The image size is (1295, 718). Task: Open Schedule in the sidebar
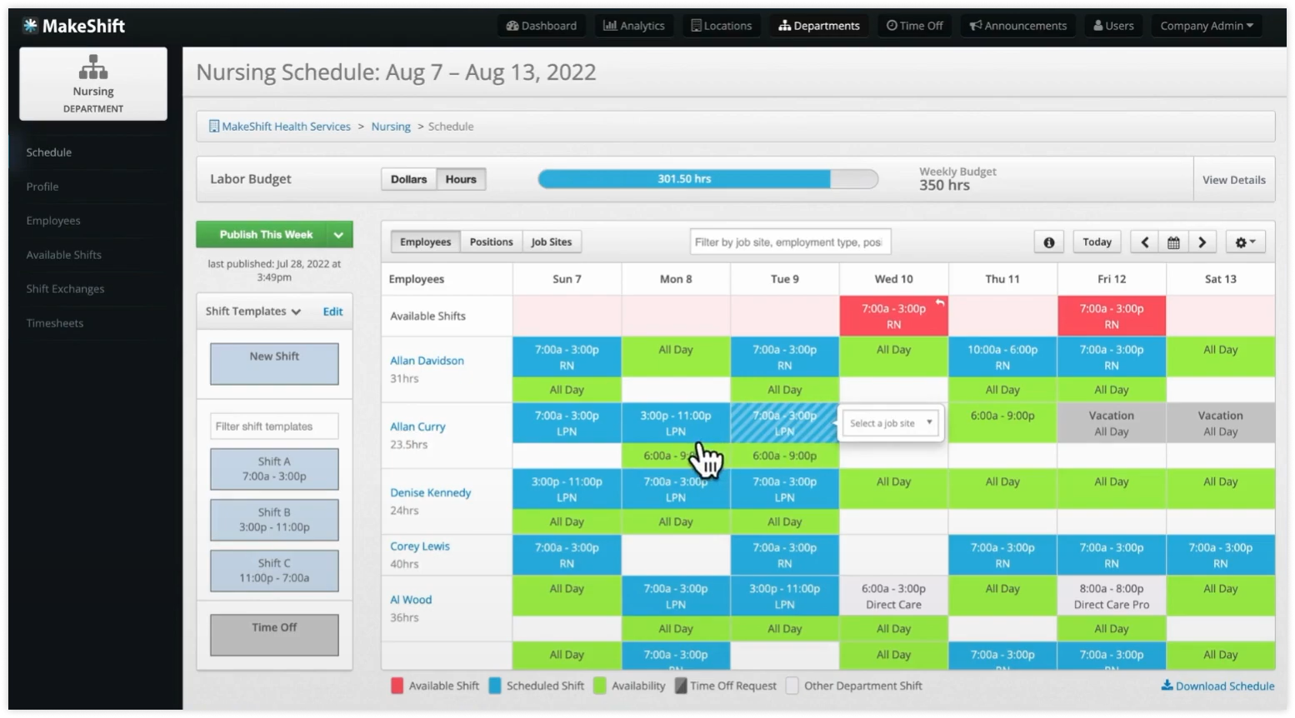49,152
